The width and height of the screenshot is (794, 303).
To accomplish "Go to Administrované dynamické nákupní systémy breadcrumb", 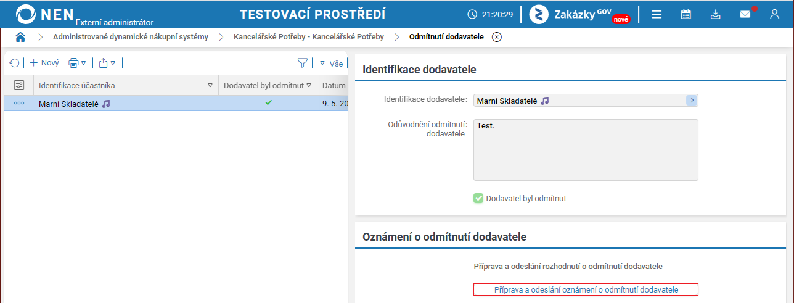I will (x=131, y=37).
